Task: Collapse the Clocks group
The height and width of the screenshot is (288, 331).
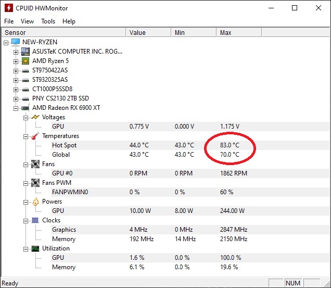Action: [26, 221]
